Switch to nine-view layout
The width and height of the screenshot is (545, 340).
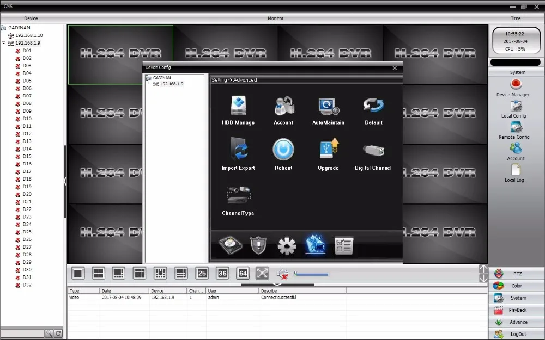(140, 274)
